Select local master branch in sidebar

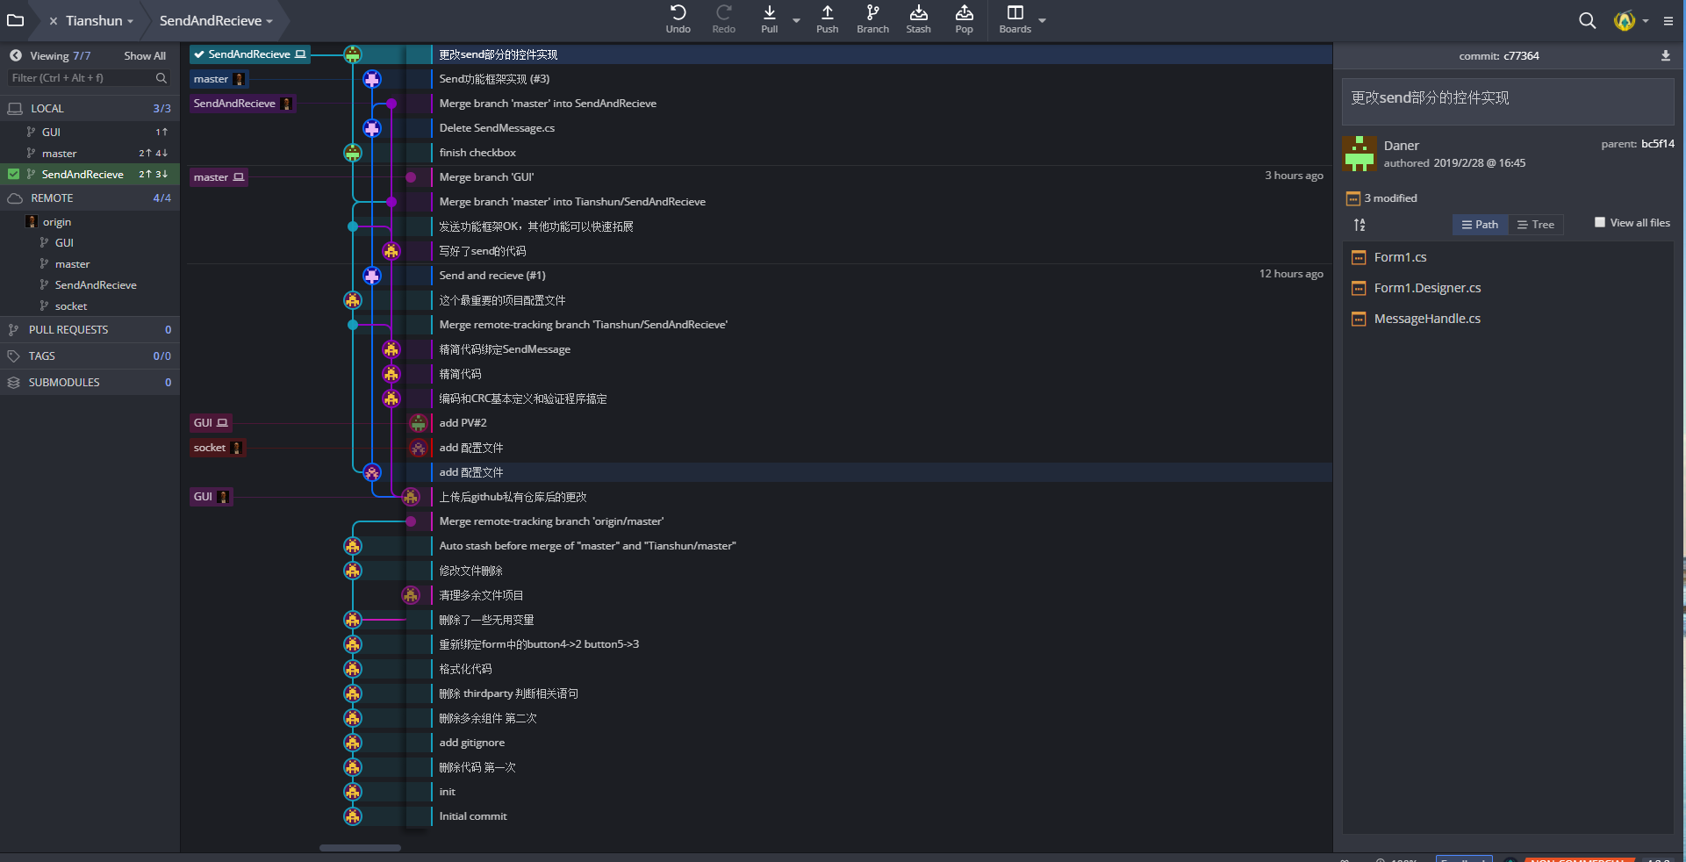90,154
